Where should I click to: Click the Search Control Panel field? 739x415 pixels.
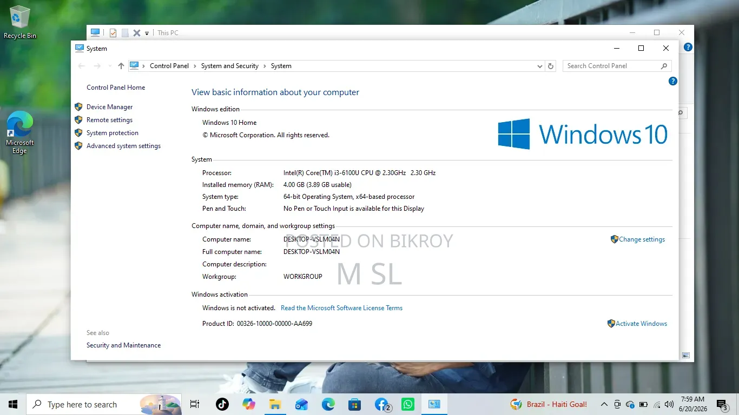point(617,66)
